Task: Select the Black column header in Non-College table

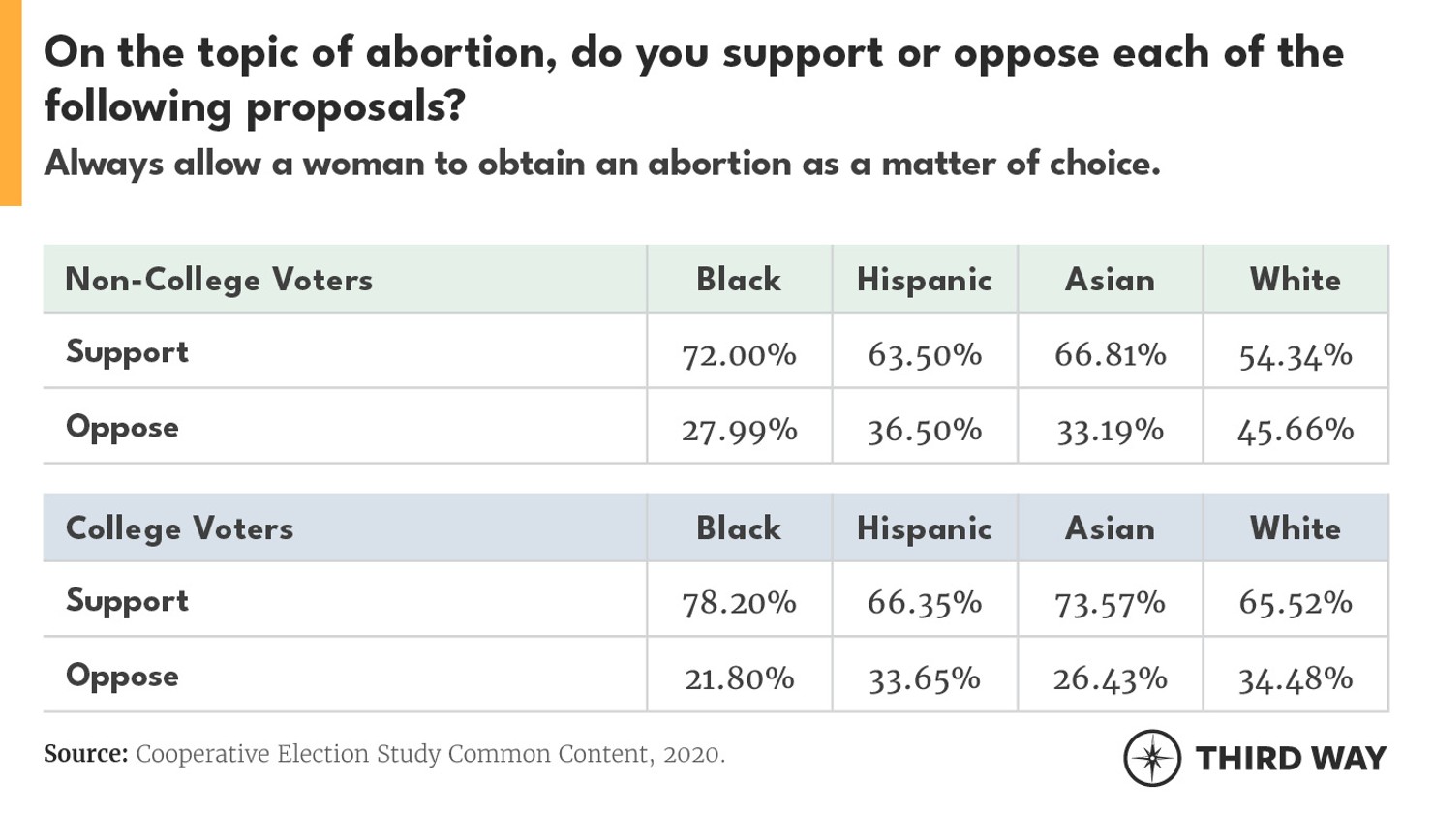Action: point(739,280)
